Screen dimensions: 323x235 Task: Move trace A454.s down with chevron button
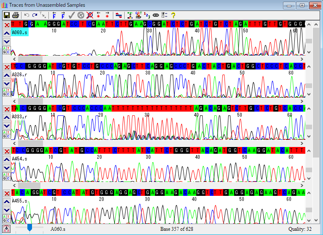7,168
